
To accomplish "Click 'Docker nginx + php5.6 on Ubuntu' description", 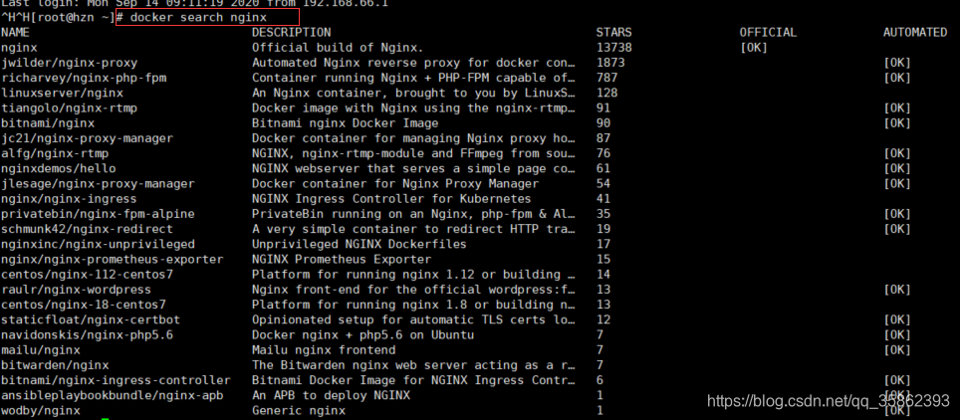I will 363,334.
